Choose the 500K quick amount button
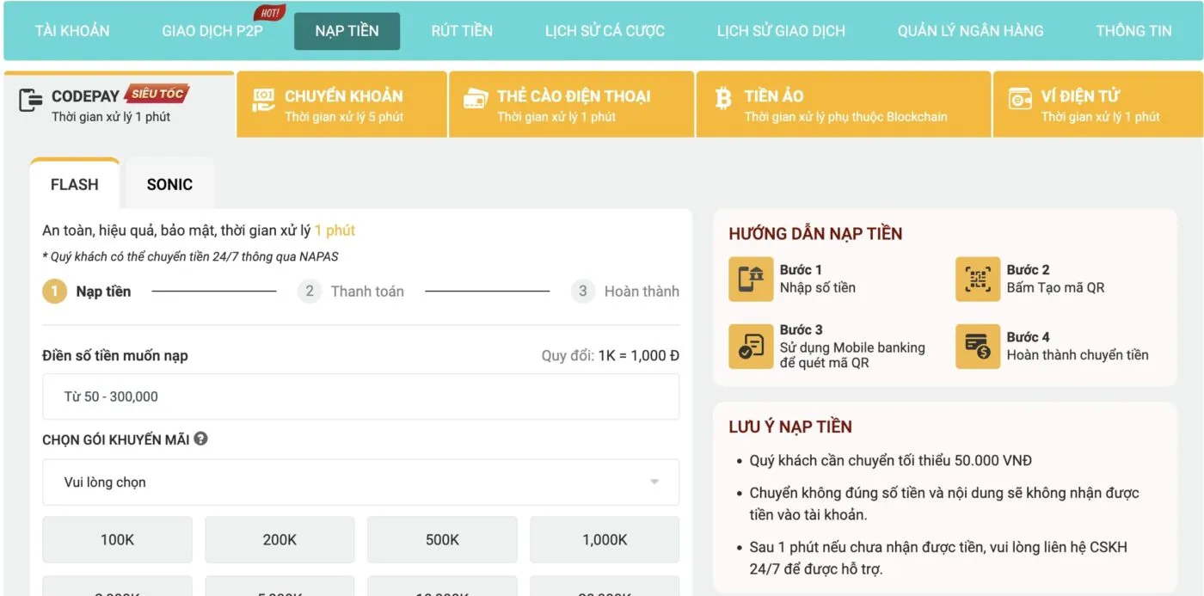The image size is (1204, 596). pos(442,540)
